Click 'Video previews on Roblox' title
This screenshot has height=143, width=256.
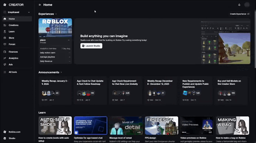pos(193,138)
